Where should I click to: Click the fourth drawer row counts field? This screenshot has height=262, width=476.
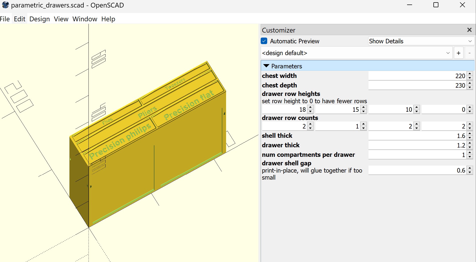(444, 126)
